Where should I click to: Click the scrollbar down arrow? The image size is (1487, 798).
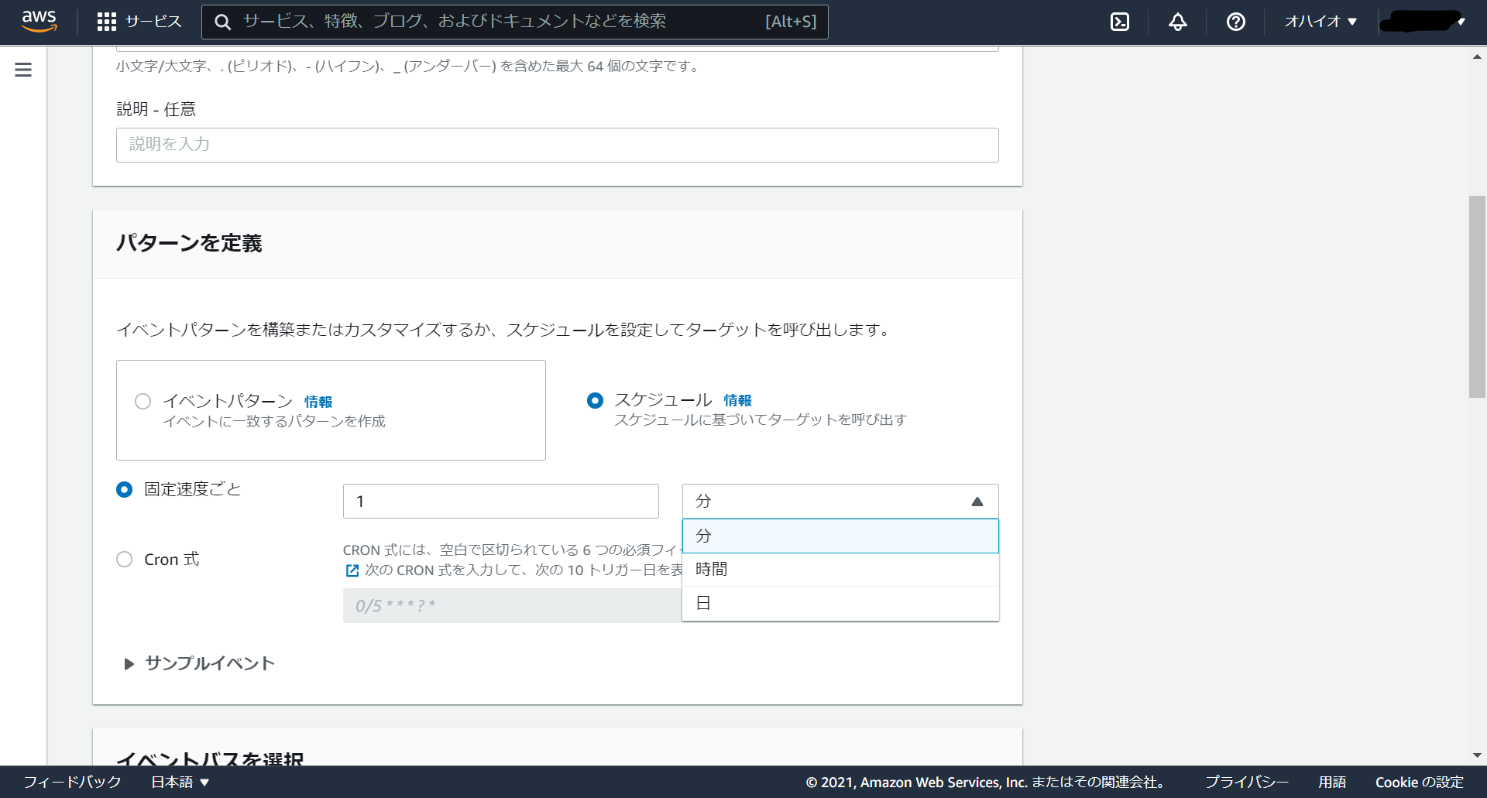coord(1477,755)
